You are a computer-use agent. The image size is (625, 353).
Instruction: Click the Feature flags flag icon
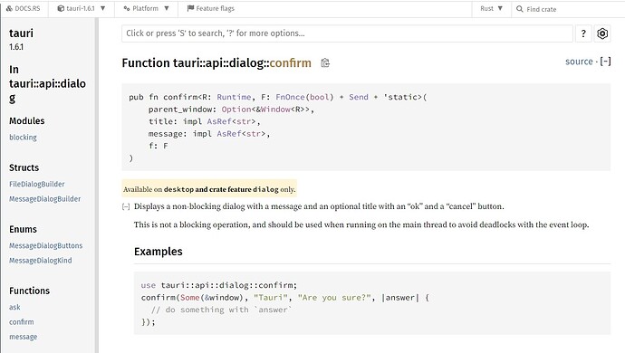tap(190, 8)
